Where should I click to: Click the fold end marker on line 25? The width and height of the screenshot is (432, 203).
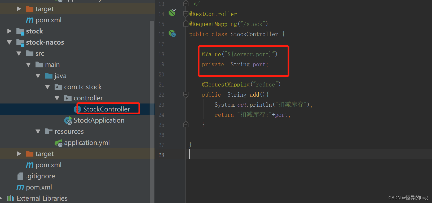(186, 124)
